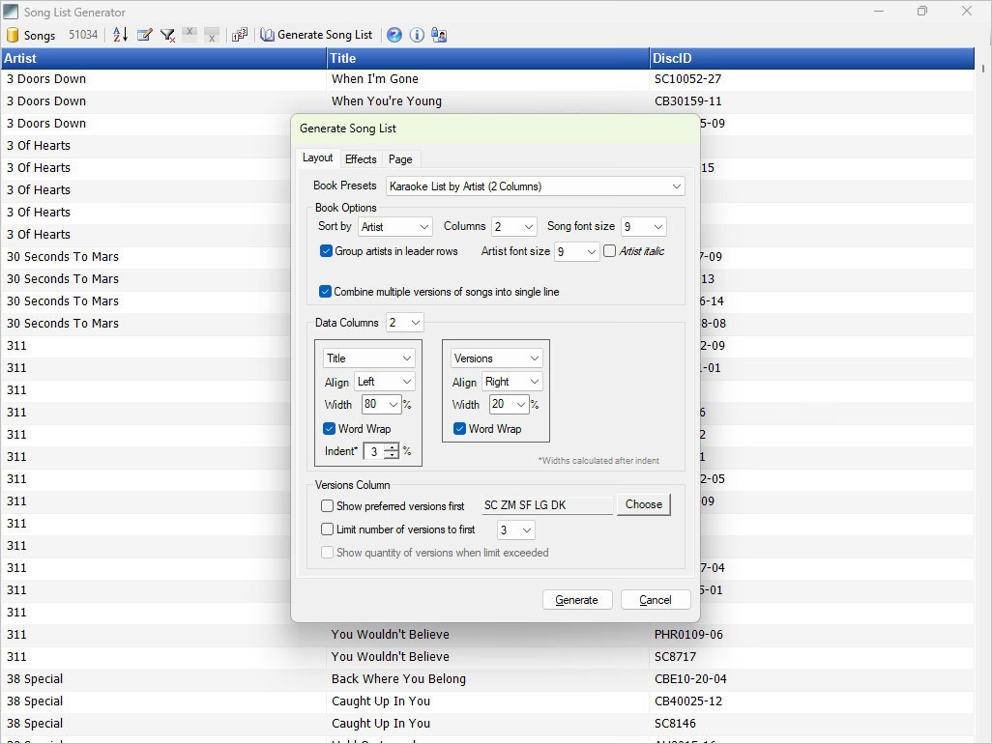This screenshot has height=744, width=992.
Task: Toggle Group artists in leader rows checkbox
Action: 326,251
